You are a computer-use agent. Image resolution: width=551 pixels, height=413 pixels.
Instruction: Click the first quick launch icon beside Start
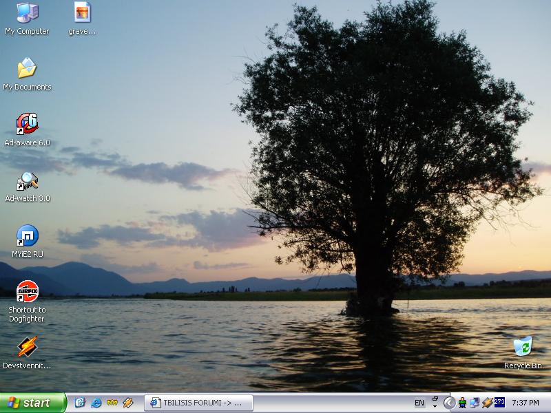point(80,403)
